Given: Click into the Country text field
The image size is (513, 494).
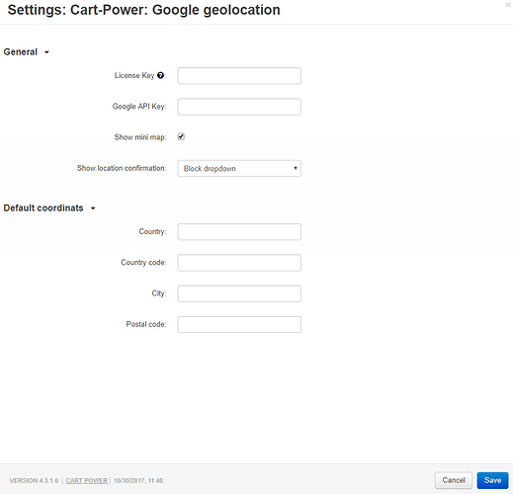Looking at the screenshot, I should click(x=239, y=232).
